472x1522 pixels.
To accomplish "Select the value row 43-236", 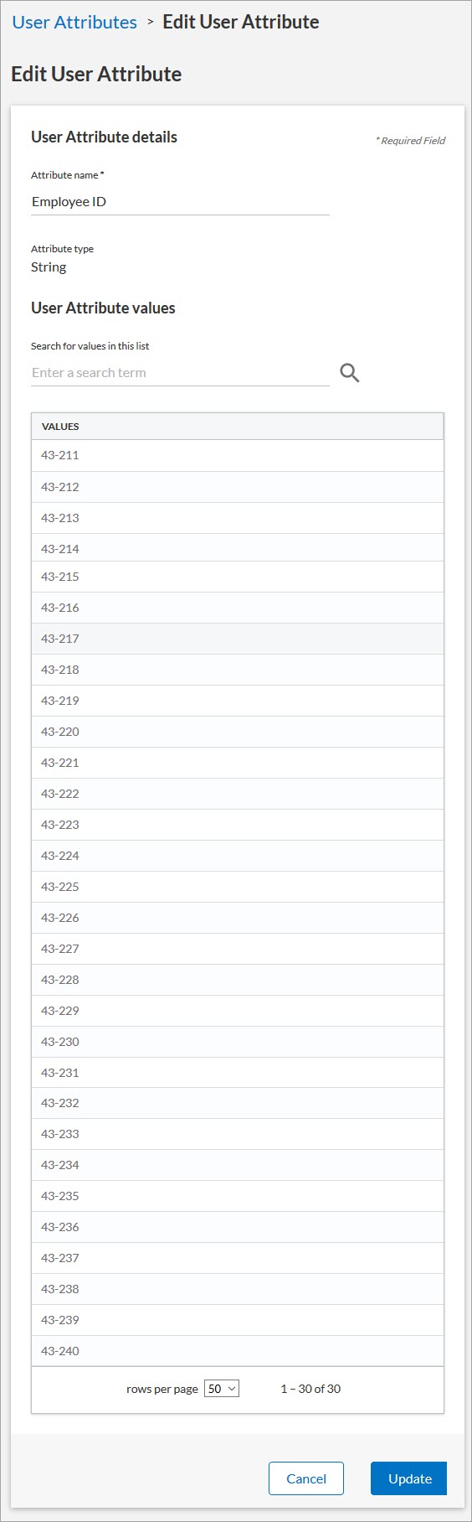I will coord(238,1227).
